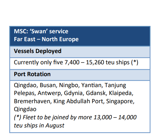Click the '7,400' teu figure
The image size is (155, 139).
click(x=72, y=62)
